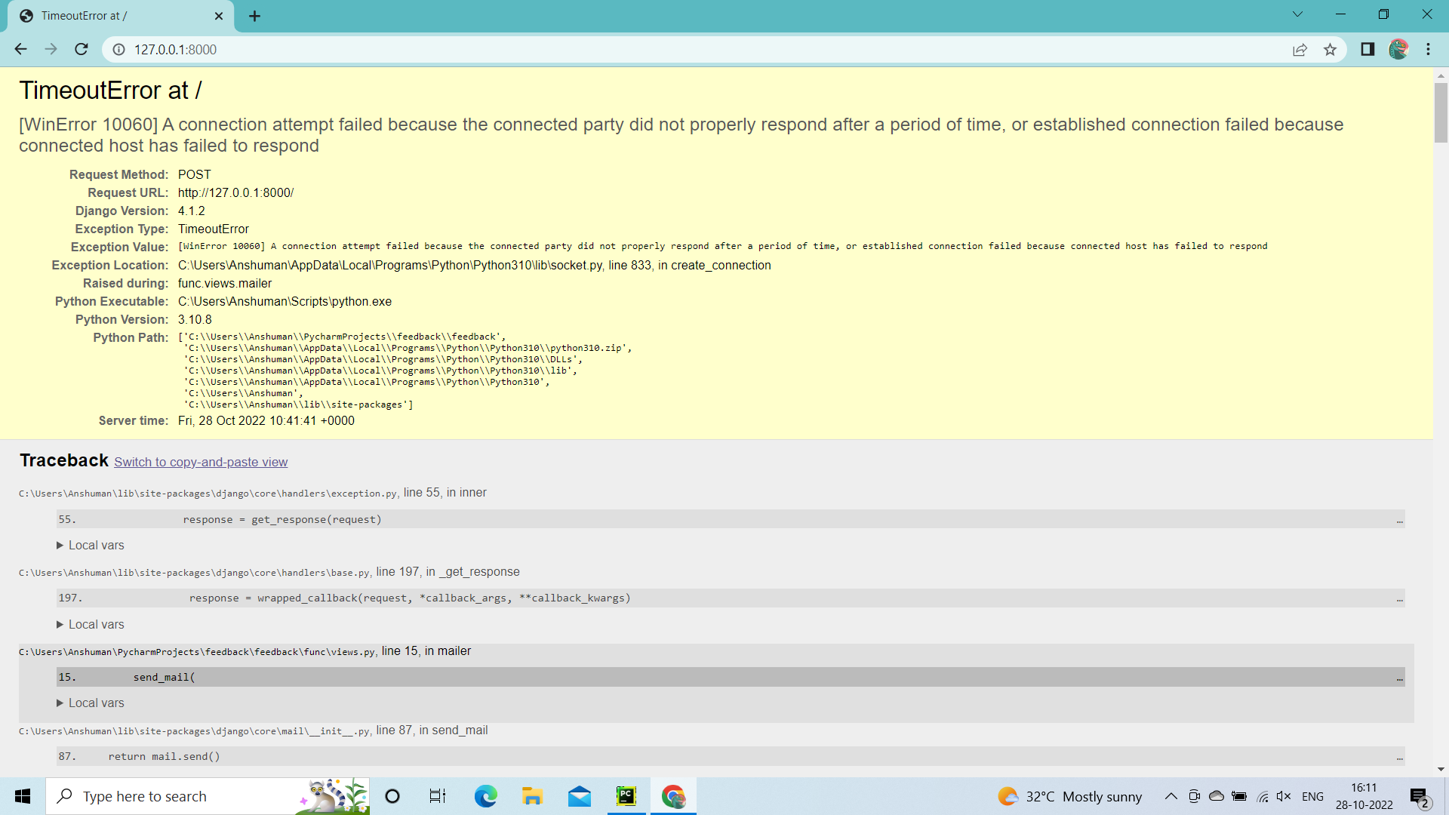
Task: Share this page icon
Action: (x=1300, y=49)
